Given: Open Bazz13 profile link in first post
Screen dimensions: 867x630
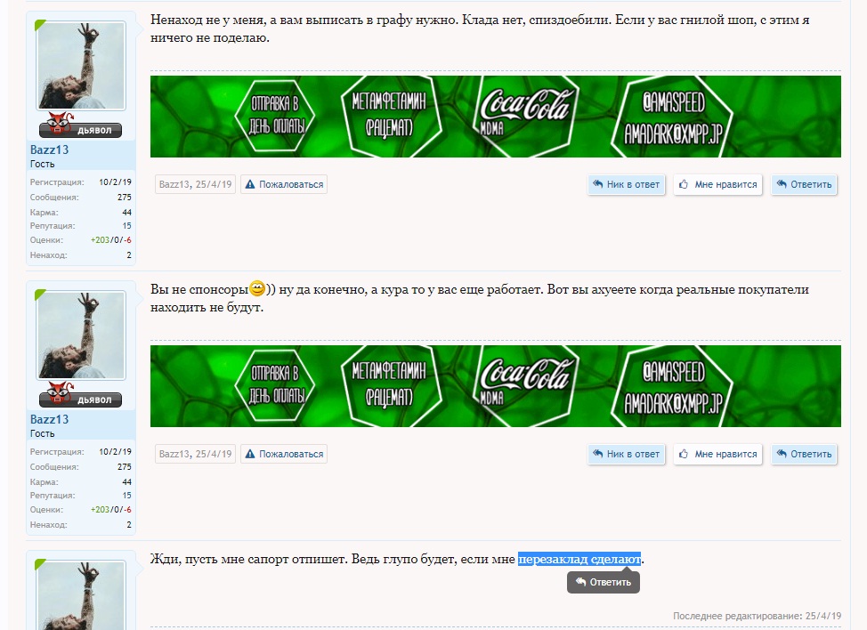Looking at the screenshot, I should [x=49, y=149].
